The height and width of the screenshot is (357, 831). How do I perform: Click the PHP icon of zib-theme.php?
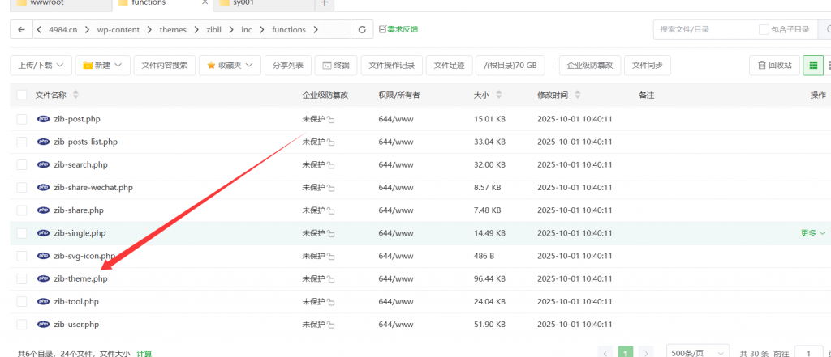[x=43, y=279]
